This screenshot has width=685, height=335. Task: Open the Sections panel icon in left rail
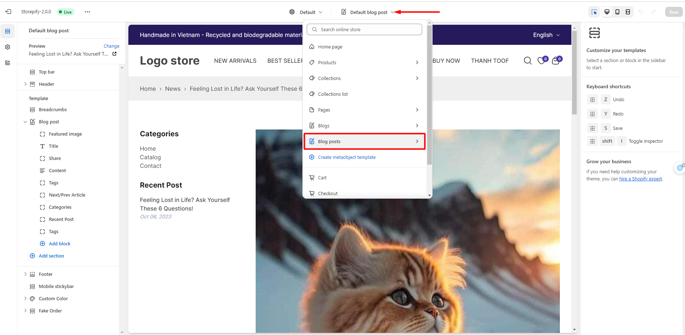[8, 31]
